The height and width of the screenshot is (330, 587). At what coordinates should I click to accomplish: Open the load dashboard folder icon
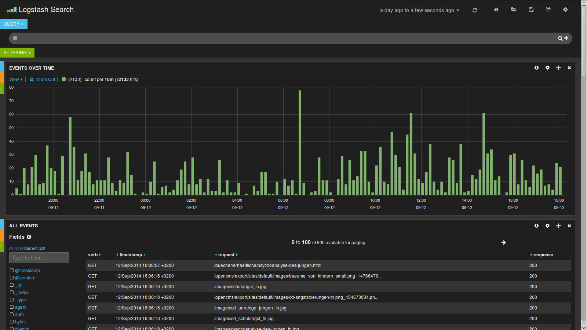coord(514,10)
